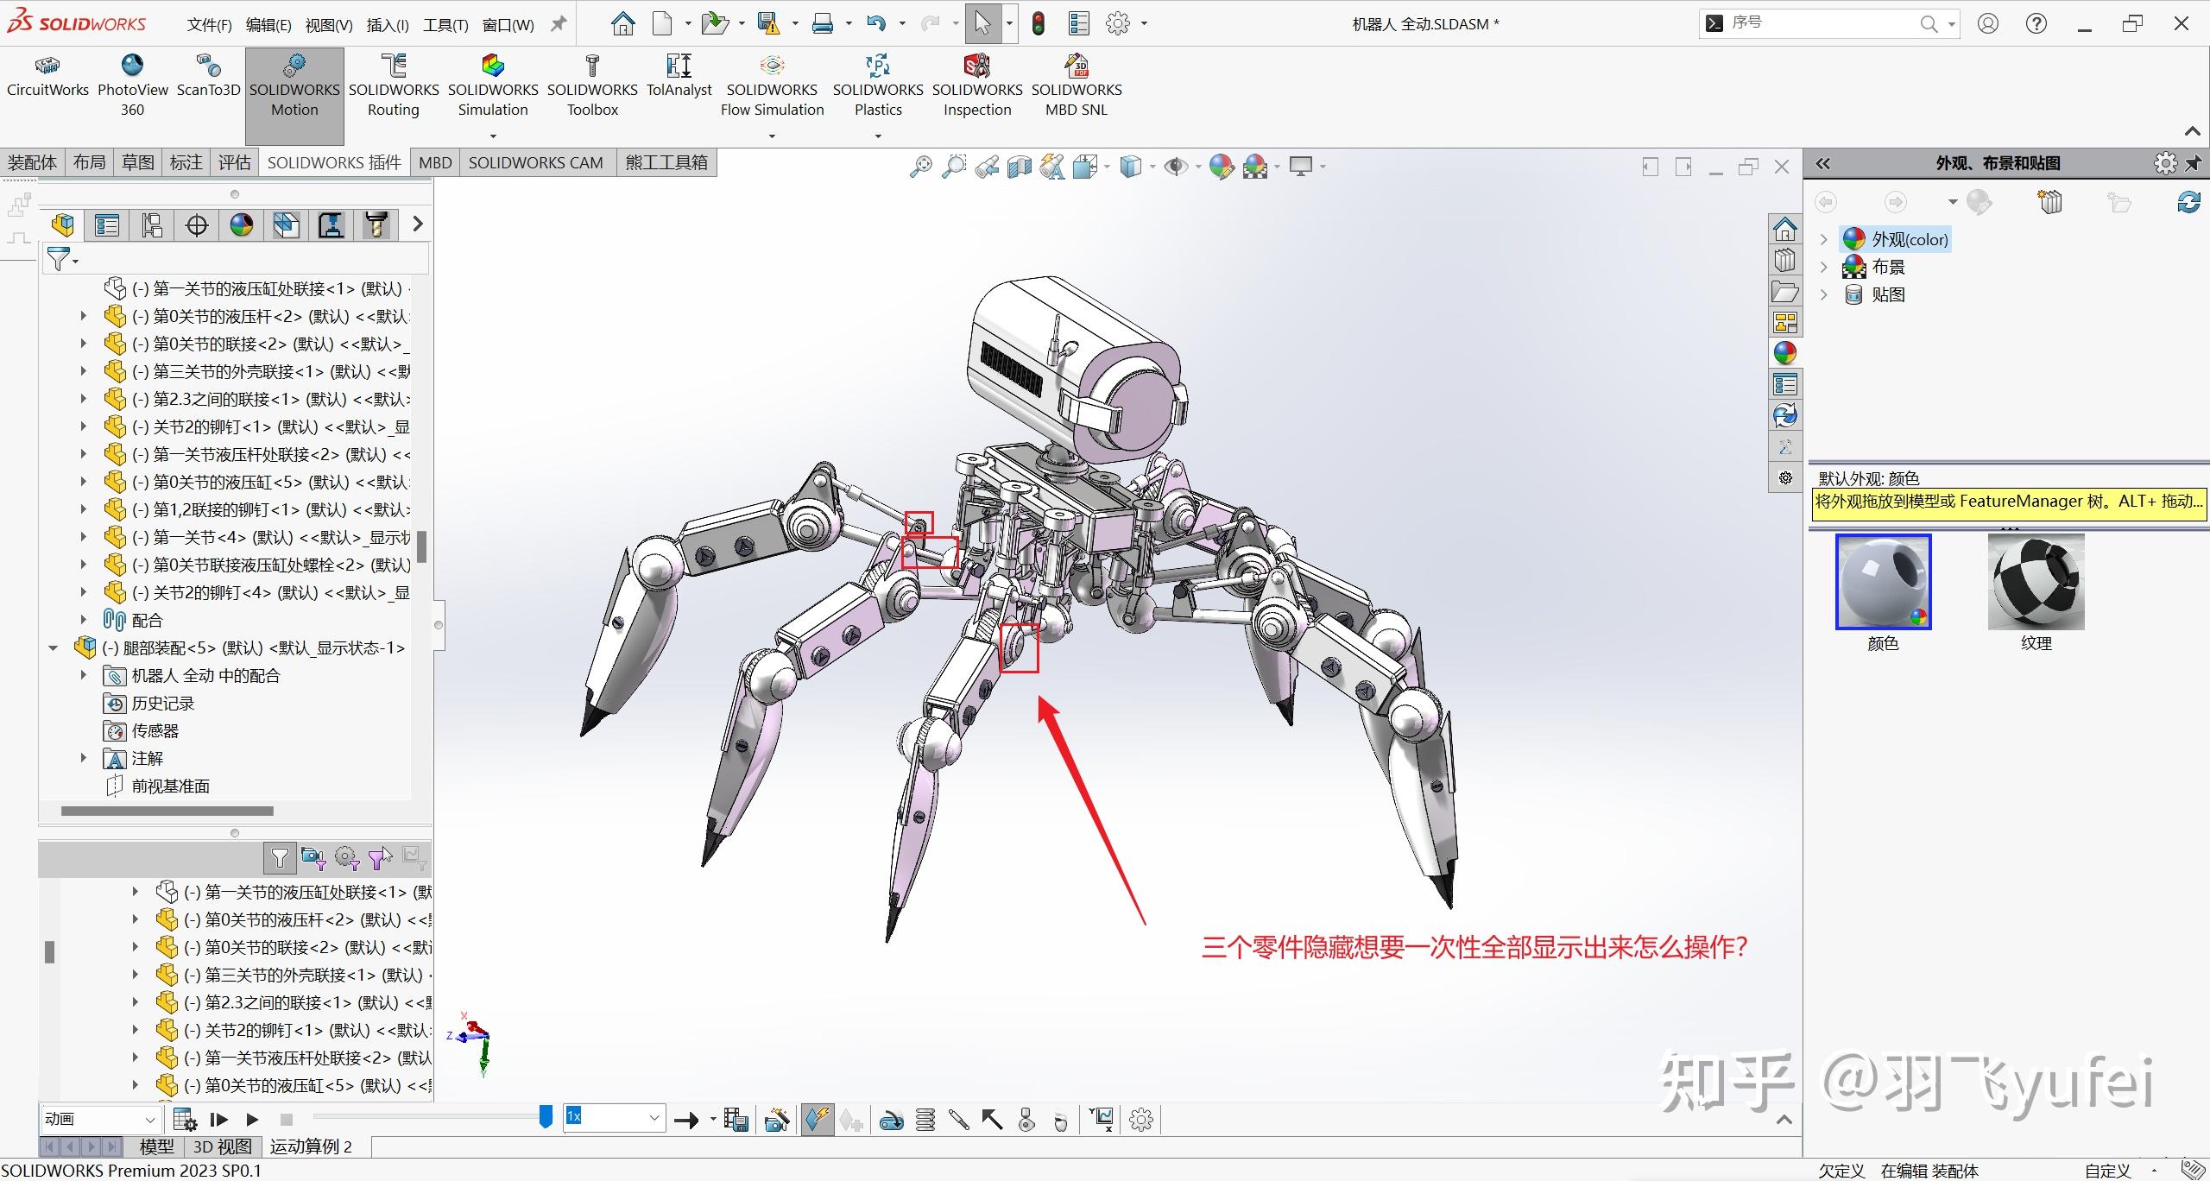Open SOLIDWORKS Simulation dropdown arrow
The image size is (2210, 1181).
(493, 136)
